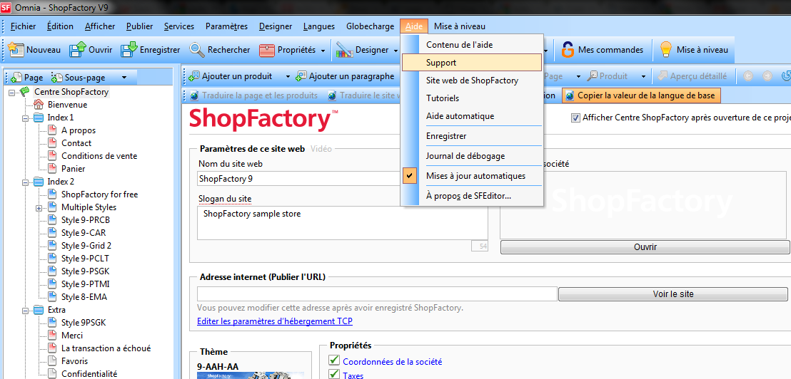Expand the Multiple Styles tree node
791x379 pixels.
pos(39,207)
